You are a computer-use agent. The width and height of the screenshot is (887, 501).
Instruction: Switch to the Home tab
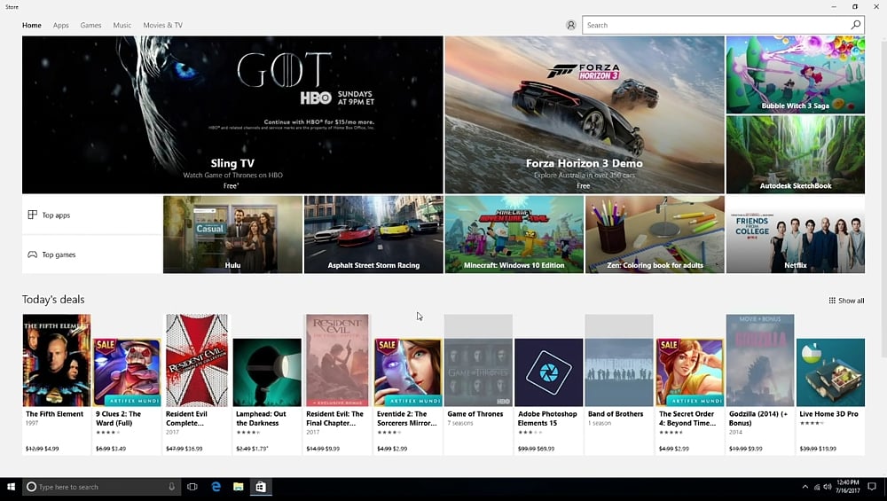click(32, 25)
